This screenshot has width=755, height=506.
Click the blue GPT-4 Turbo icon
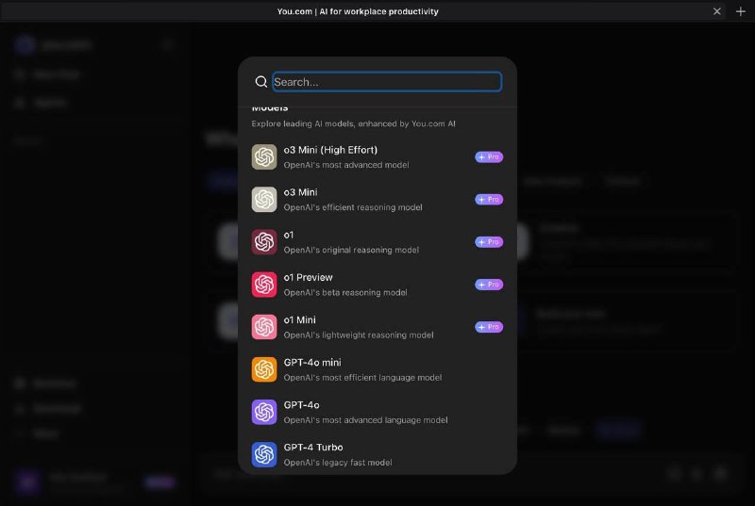click(x=264, y=454)
